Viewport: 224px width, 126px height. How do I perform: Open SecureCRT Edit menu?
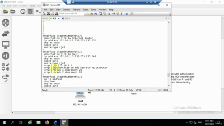click(x=51, y=9)
